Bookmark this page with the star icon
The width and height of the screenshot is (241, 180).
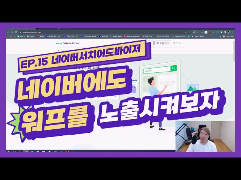click(x=190, y=32)
